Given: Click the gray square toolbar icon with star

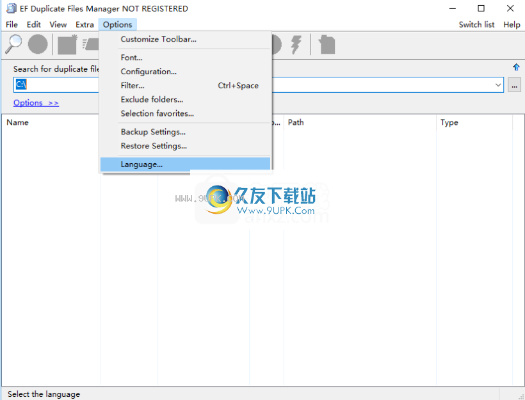Looking at the screenshot, I should tap(67, 44).
